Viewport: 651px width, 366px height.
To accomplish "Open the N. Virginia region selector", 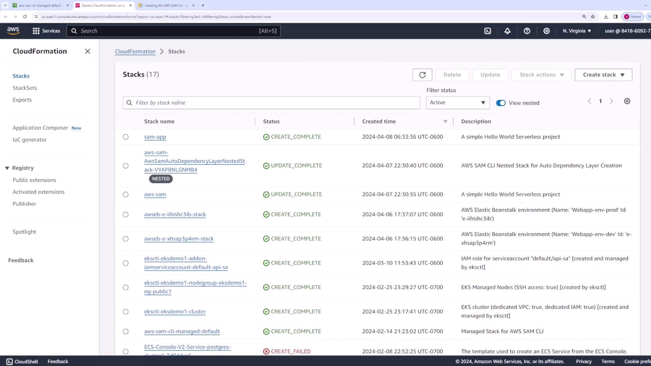I will 577,31.
